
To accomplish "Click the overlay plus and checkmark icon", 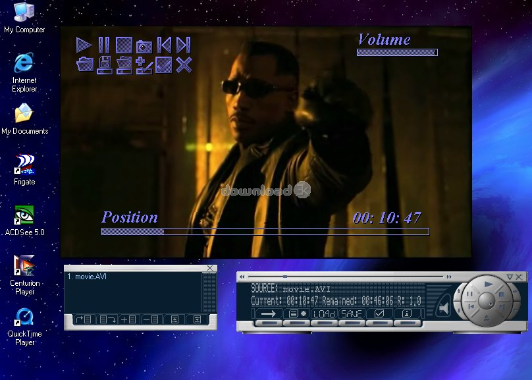I will tap(144, 65).
